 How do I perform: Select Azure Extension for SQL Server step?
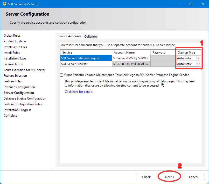[25, 70]
